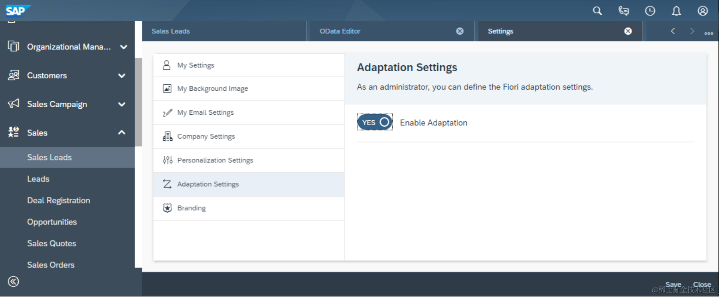Click the three-dots tab overflow icon
The height and width of the screenshot is (297, 719).
pyautogui.click(x=709, y=33)
